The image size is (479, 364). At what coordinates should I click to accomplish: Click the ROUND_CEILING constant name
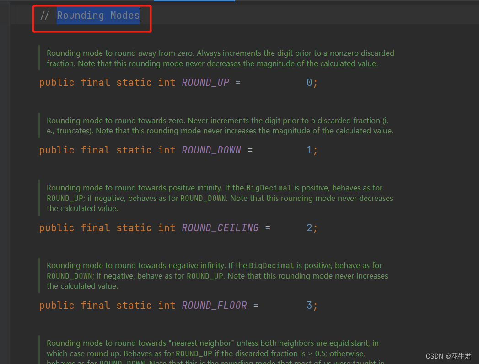pyautogui.click(x=220, y=227)
